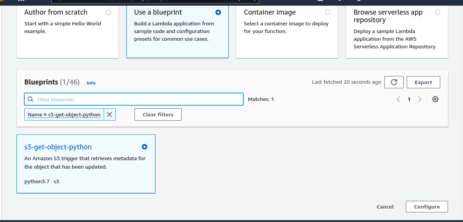This screenshot has width=463, height=222.
Task: Choose Browse serverless app repository option
Action: [438, 12]
